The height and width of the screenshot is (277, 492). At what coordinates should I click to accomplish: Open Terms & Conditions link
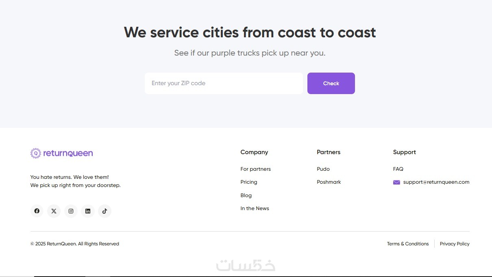(x=408, y=244)
